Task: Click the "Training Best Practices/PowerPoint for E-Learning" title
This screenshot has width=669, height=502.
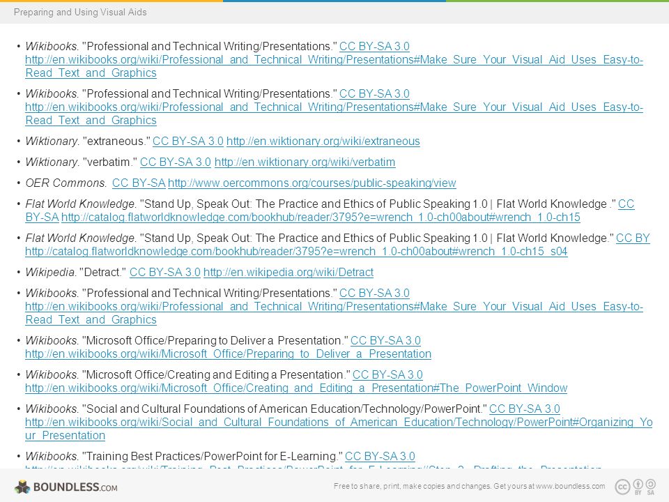Action: [x=212, y=456]
